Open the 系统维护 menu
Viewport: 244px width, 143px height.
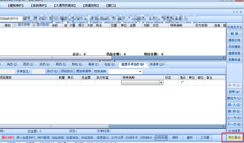point(39,6)
